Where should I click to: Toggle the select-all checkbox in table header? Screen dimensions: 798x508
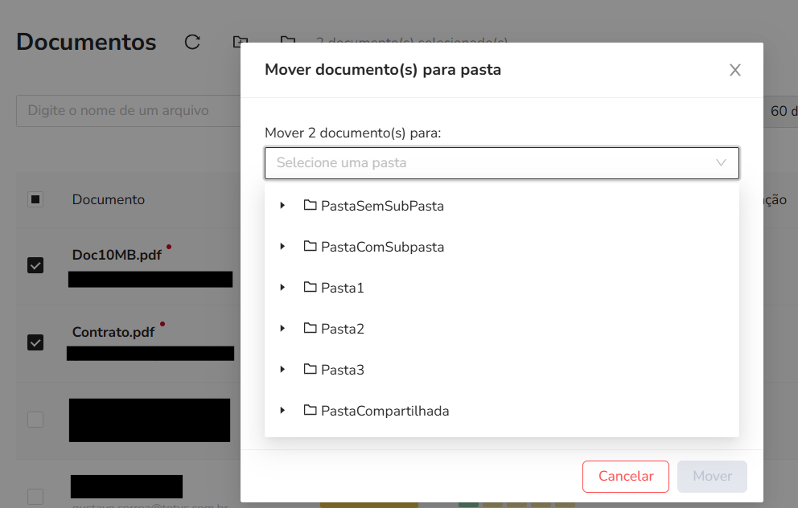click(x=35, y=199)
